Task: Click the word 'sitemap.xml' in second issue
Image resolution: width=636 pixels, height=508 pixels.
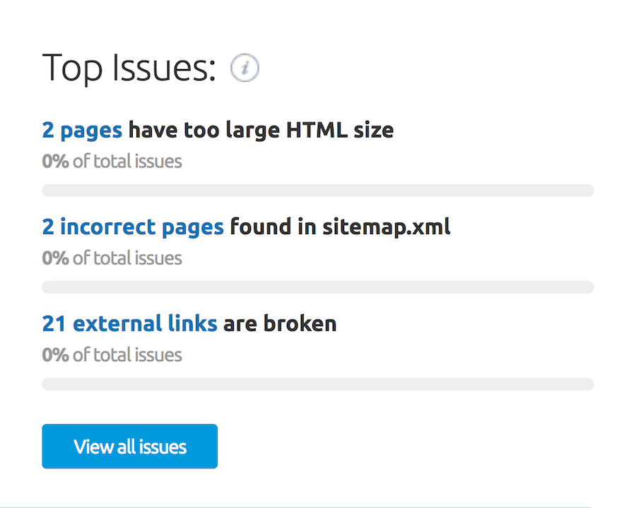Action: click(x=386, y=227)
